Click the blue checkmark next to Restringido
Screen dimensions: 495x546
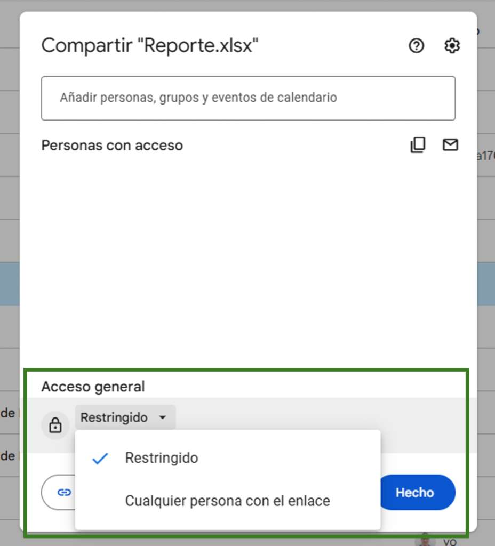tap(100, 459)
